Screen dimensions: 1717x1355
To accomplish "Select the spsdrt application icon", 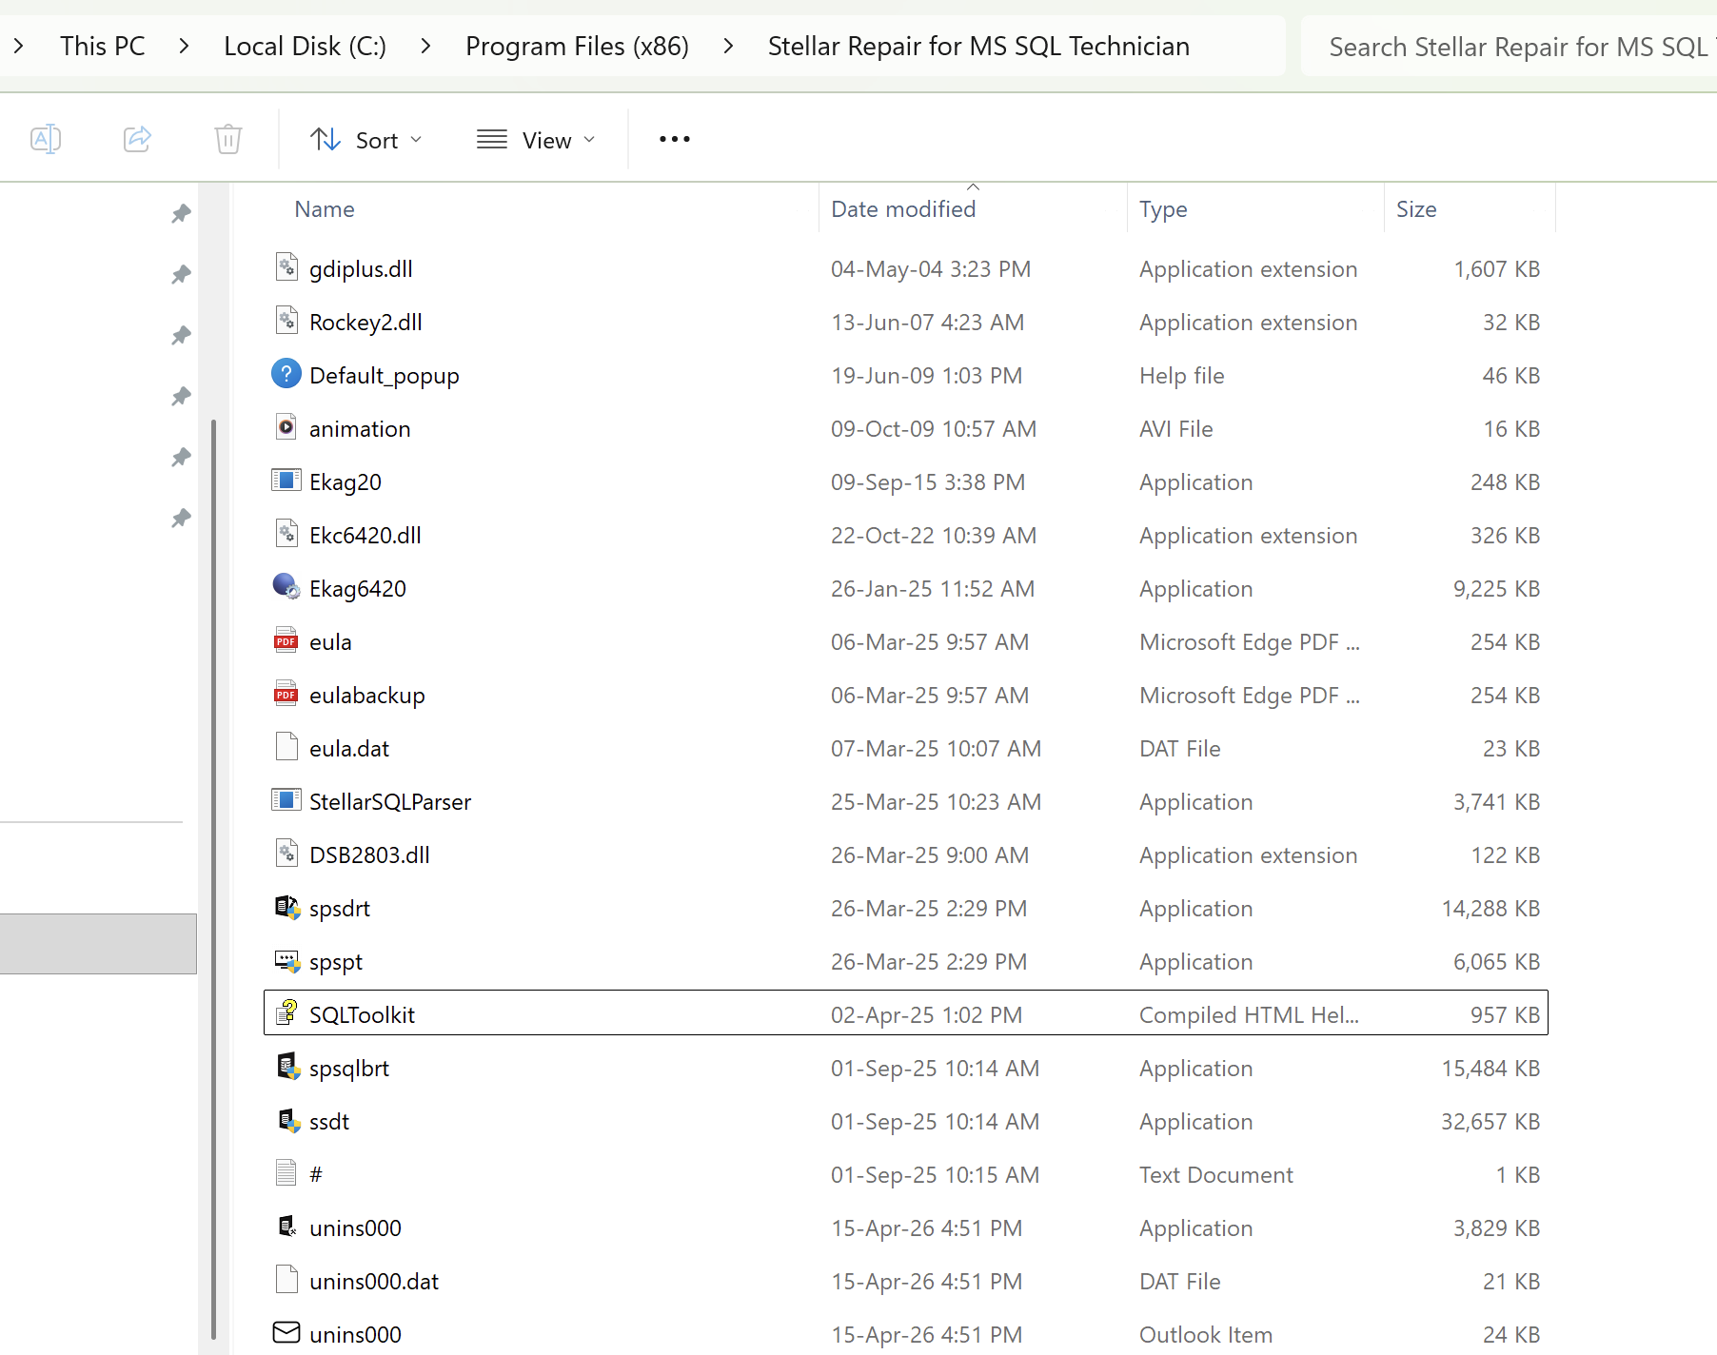I will coord(286,907).
